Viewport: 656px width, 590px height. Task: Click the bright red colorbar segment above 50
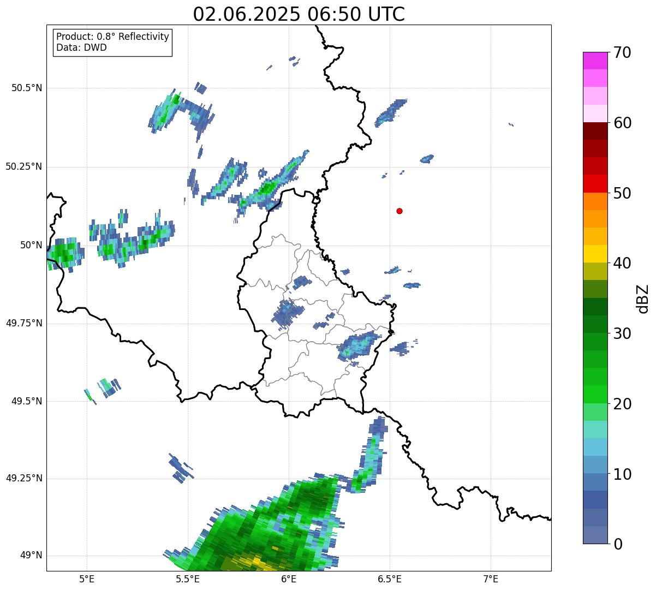click(x=595, y=183)
